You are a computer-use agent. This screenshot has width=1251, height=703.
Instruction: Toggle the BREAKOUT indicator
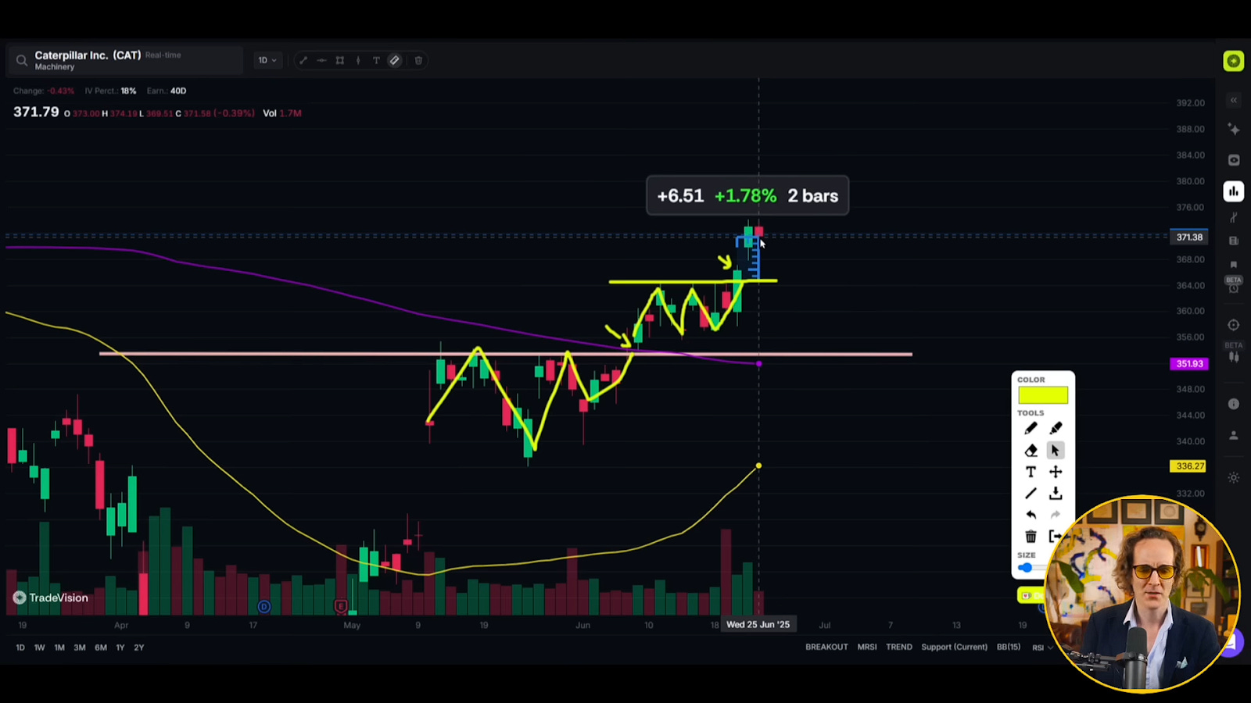826,647
